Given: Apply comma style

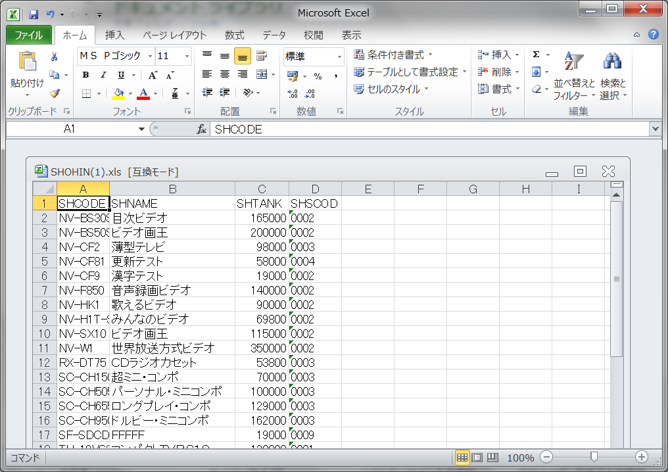Looking at the screenshot, I should tap(336, 76).
